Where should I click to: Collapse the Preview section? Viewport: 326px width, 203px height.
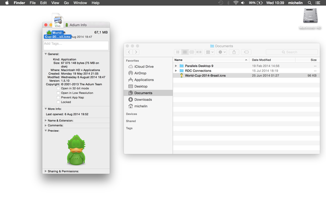(45, 131)
